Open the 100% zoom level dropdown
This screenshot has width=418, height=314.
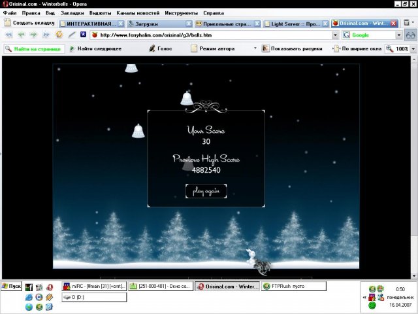coord(413,49)
